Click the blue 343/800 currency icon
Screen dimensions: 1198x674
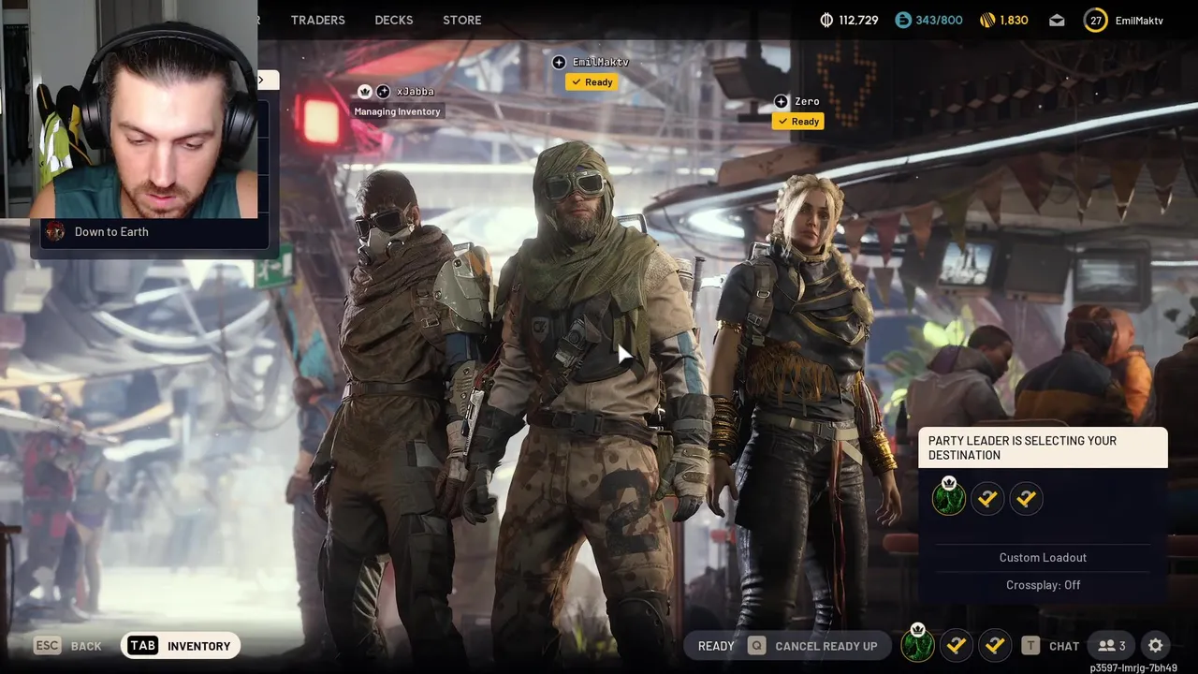(902, 20)
